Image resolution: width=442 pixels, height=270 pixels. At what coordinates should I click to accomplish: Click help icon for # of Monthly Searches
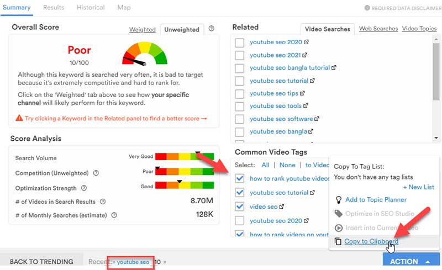point(114,215)
